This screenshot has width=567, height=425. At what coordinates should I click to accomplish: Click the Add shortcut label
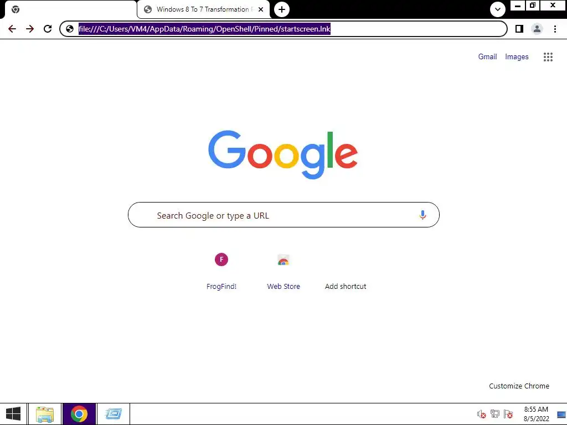click(346, 286)
